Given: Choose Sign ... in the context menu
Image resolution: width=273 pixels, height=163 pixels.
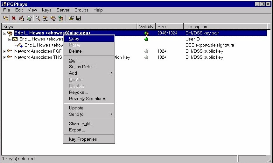Looking at the screenshot, I should coord(89,60).
